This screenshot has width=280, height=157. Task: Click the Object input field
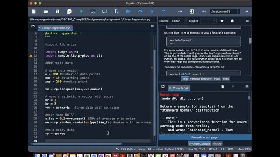(208, 21)
